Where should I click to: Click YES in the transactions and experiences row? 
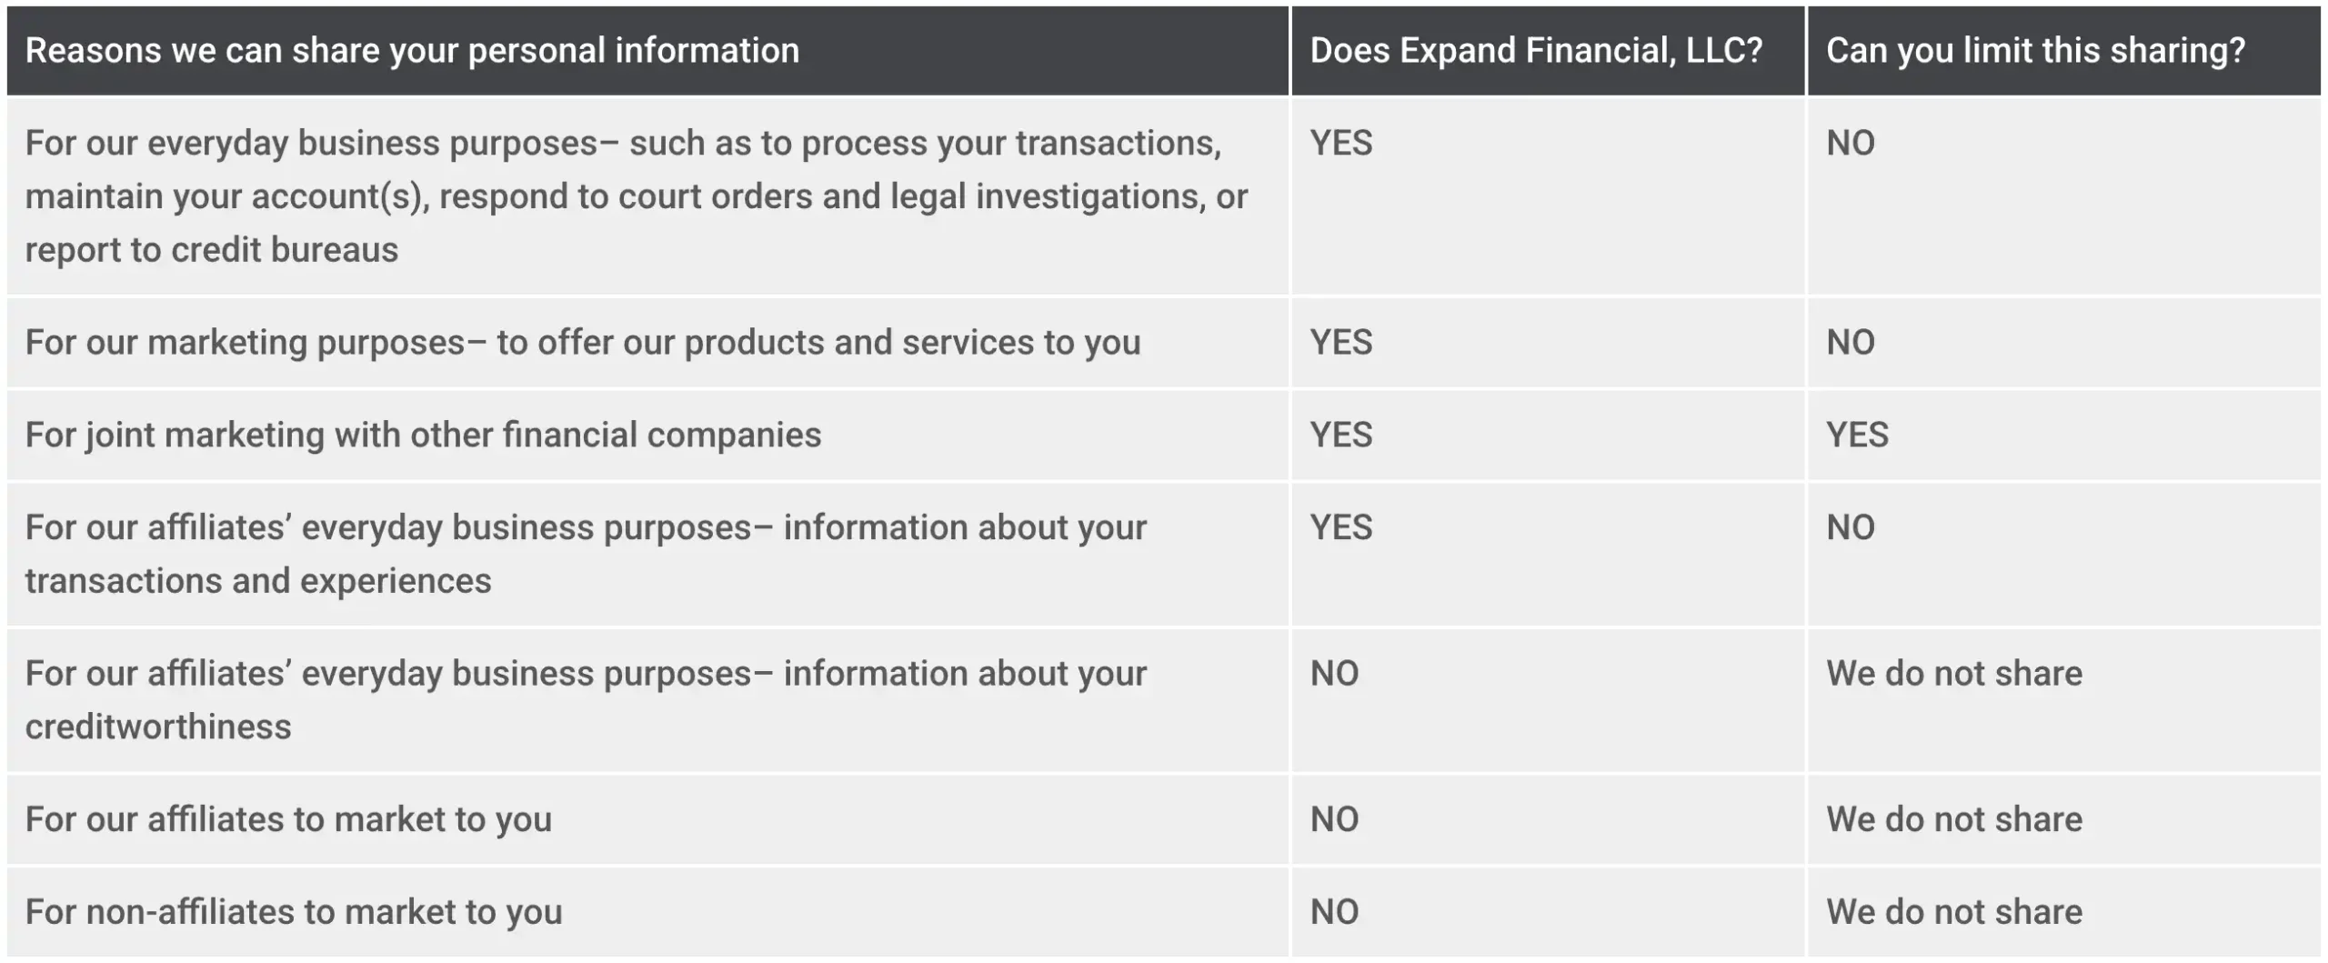tap(1340, 528)
